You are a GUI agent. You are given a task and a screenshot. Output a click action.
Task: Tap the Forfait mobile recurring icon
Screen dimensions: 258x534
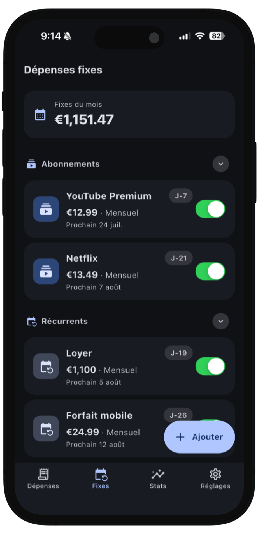coord(46,429)
